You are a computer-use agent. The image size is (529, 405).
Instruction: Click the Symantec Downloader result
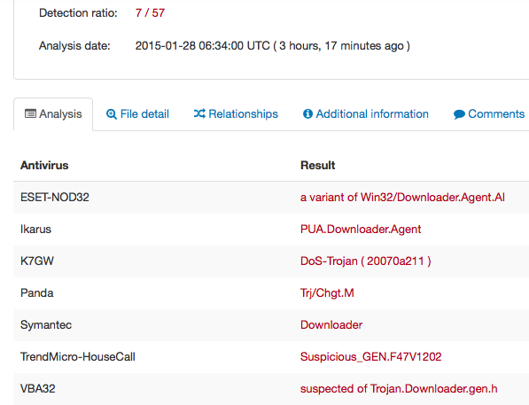331,324
